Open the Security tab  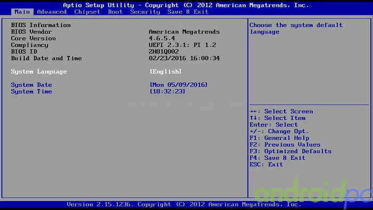coord(145,12)
